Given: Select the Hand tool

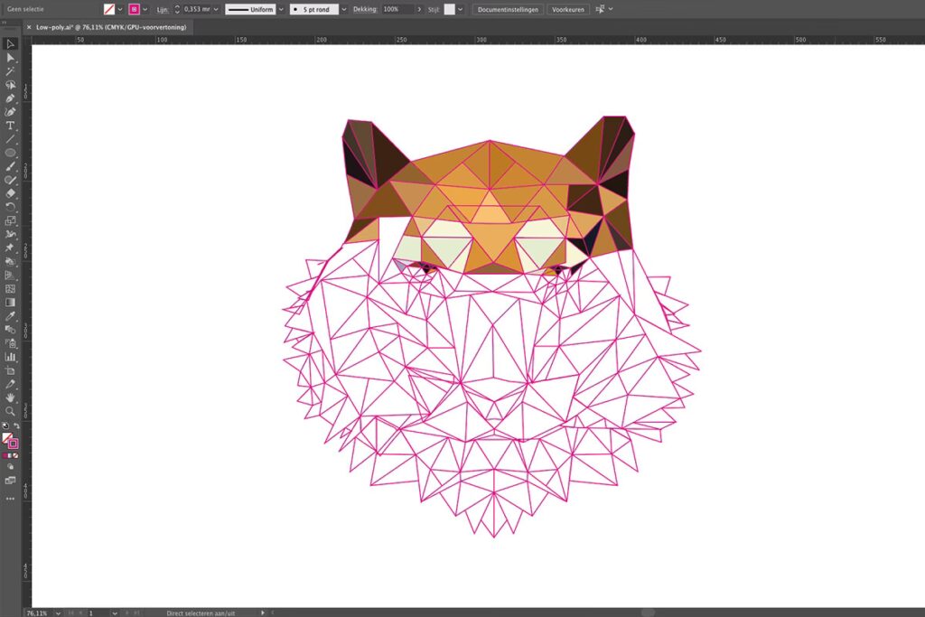Looking at the screenshot, I should tap(11, 397).
